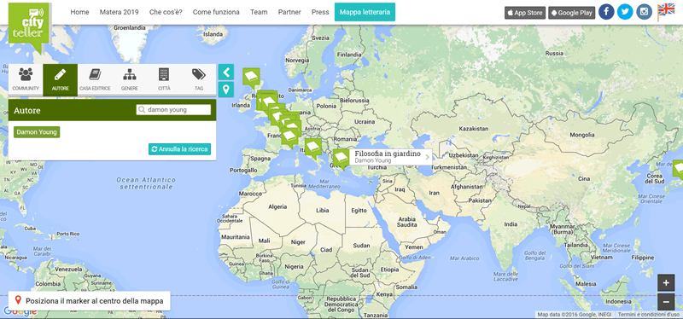Go to the Come funziona menu item
Image resolution: width=683 pixels, height=319 pixels.
(216, 12)
